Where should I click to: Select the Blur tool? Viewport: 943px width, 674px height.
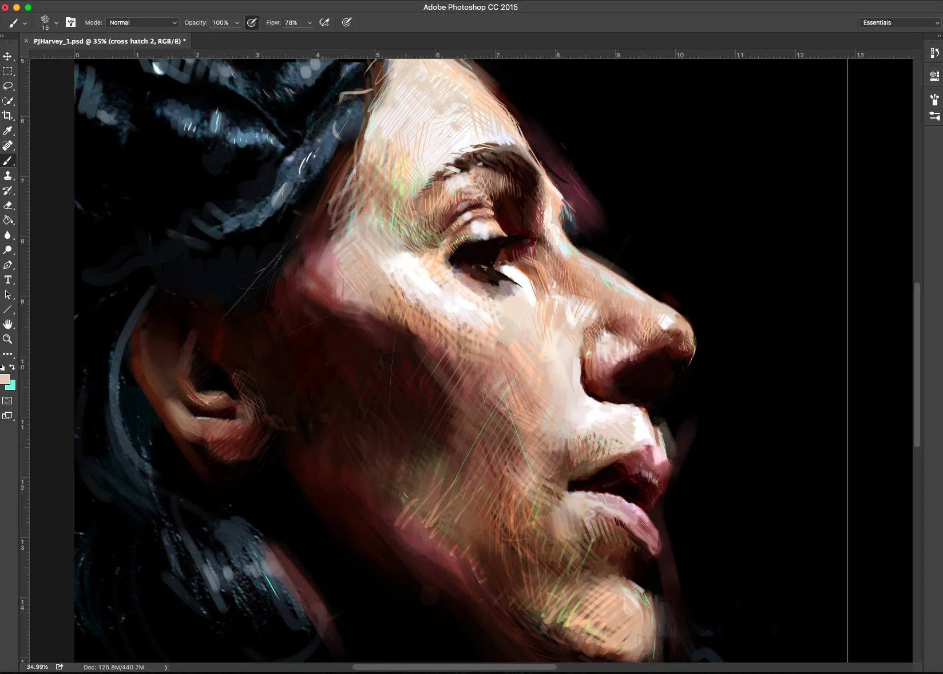point(7,235)
